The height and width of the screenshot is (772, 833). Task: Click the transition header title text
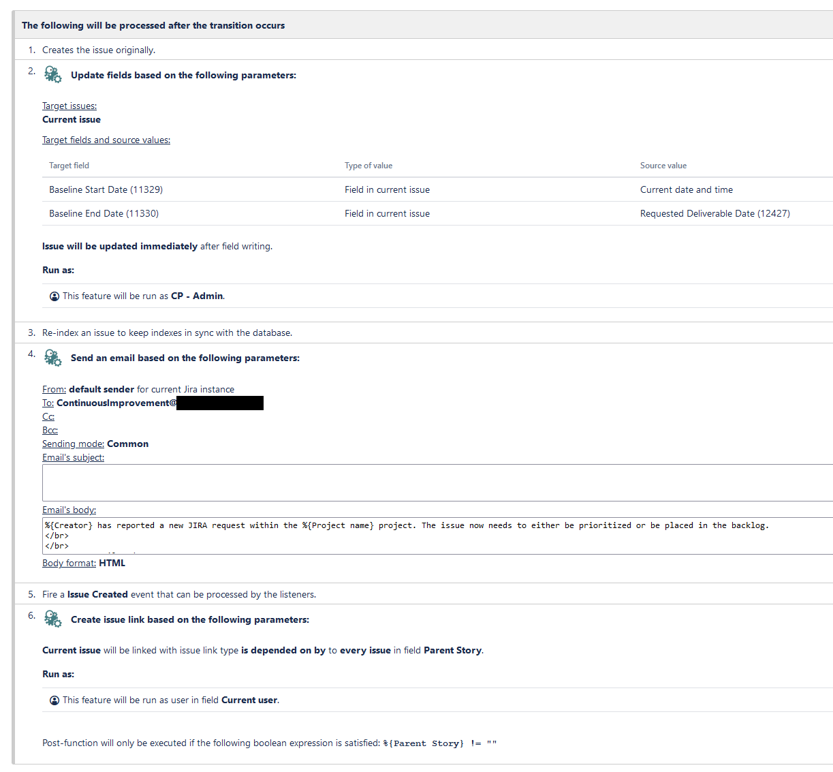[x=153, y=25]
